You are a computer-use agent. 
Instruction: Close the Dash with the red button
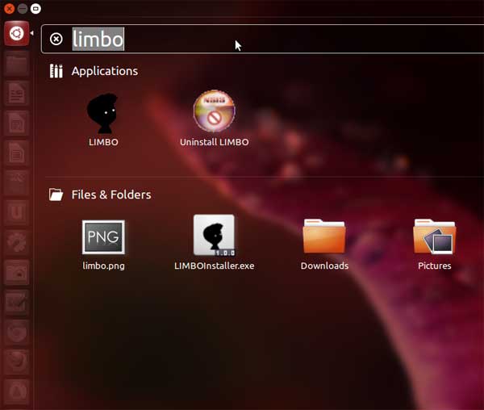click(10, 9)
